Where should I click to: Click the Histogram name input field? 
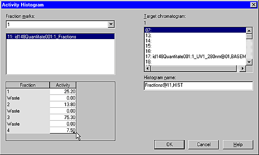pyautogui.click(x=198, y=85)
